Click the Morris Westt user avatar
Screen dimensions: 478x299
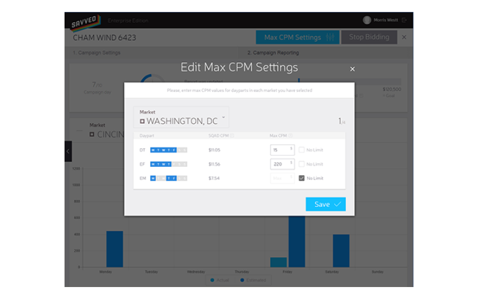click(367, 20)
